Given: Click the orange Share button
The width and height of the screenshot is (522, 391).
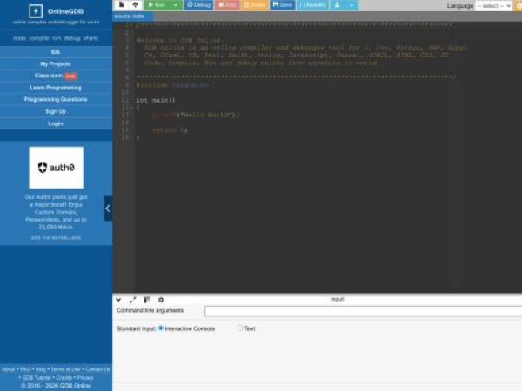Looking at the screenshot, I should [x=254, y=4].
